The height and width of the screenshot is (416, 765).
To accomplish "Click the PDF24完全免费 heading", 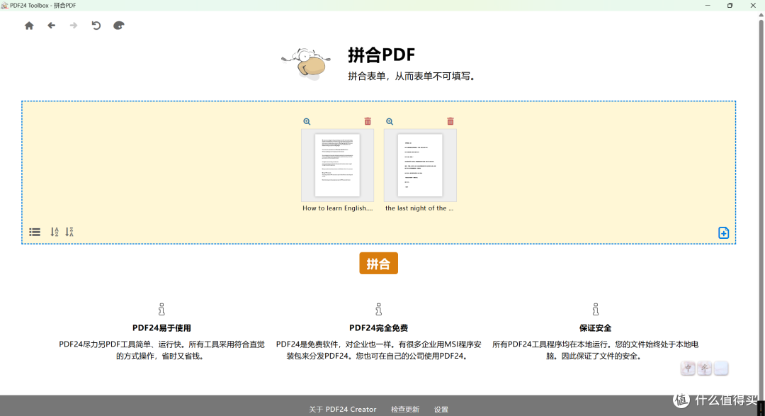I will point(378,328).
